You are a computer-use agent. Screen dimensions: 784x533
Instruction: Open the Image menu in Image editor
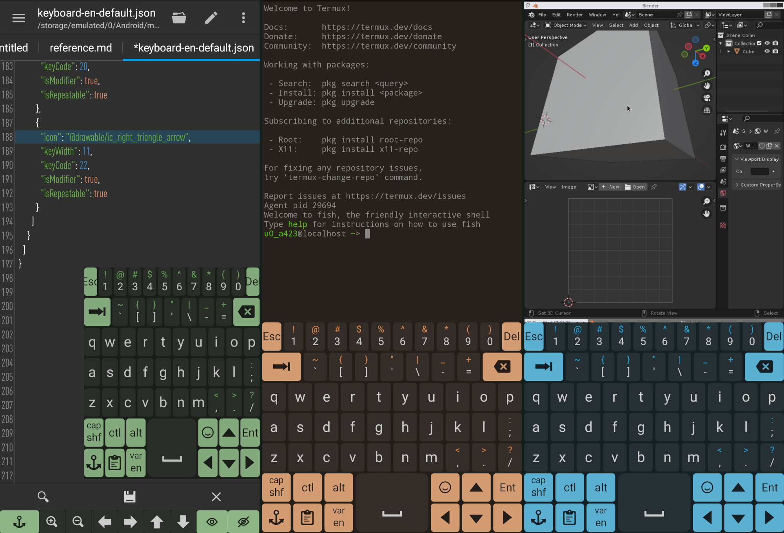pos(569,187)
